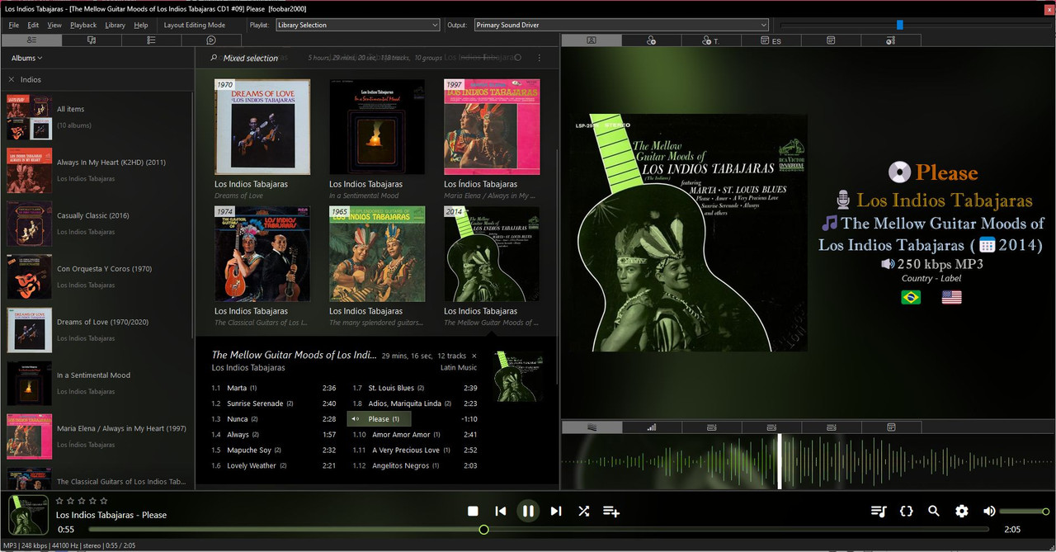Select the right panel tab labeled ES
Image resolution: width=1056 pixels, height=552 pixels.
[771, 40]
